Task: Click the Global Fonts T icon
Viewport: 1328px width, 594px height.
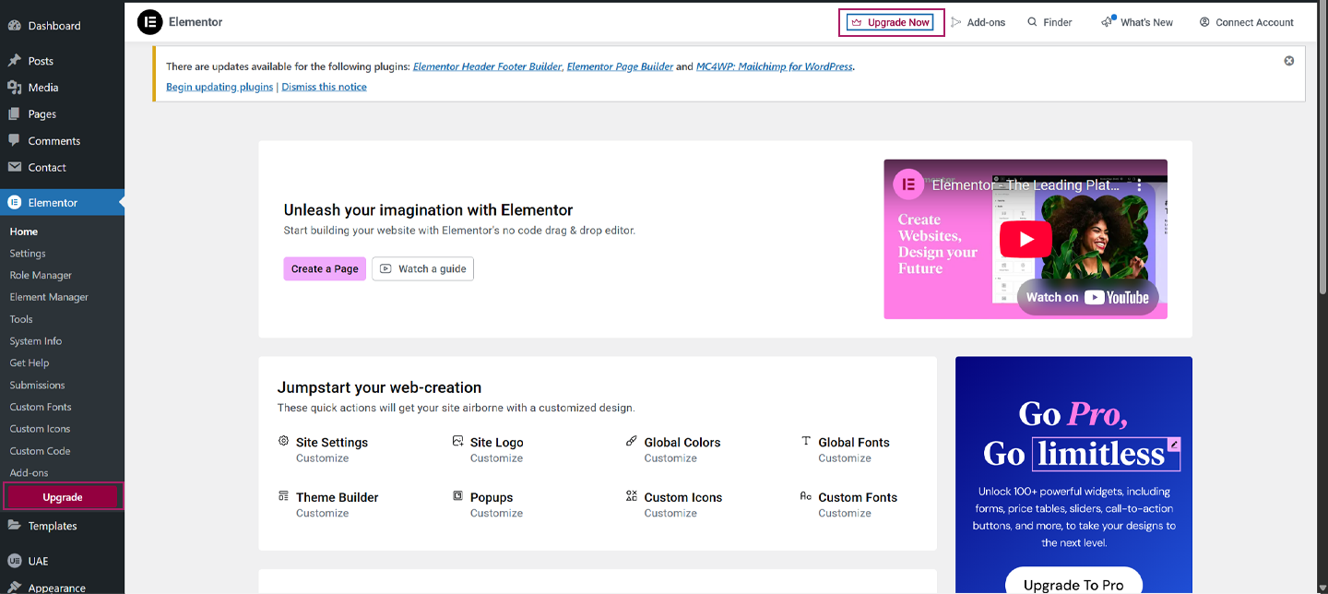Action: 806,441
